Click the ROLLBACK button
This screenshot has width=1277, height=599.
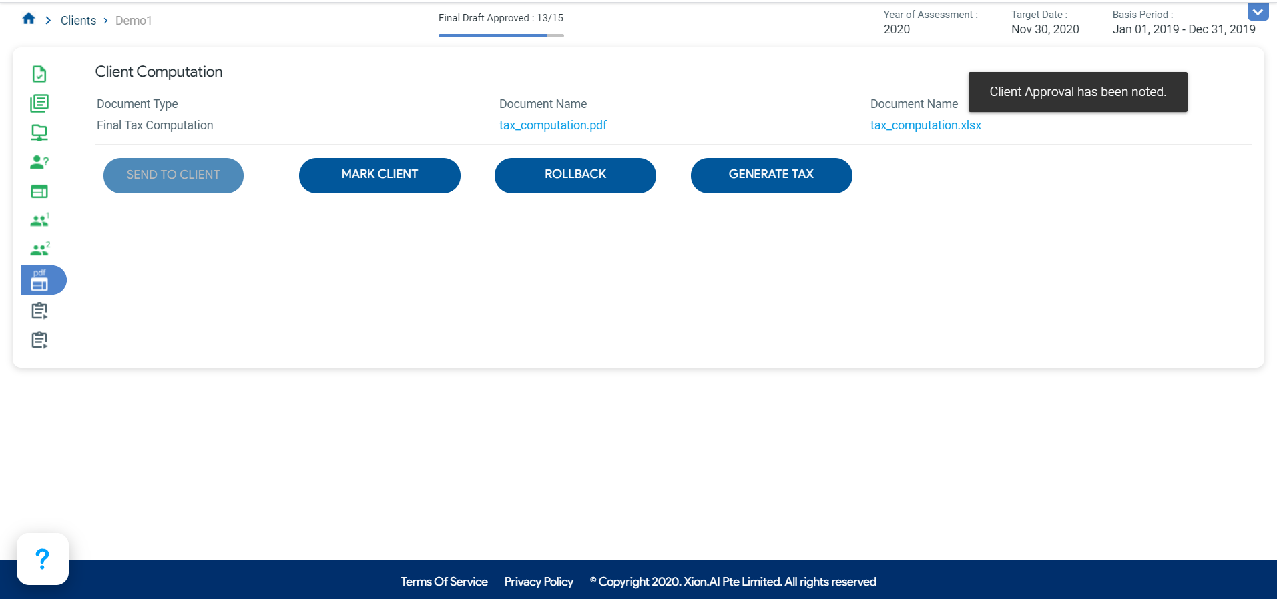tap(575, 175)
